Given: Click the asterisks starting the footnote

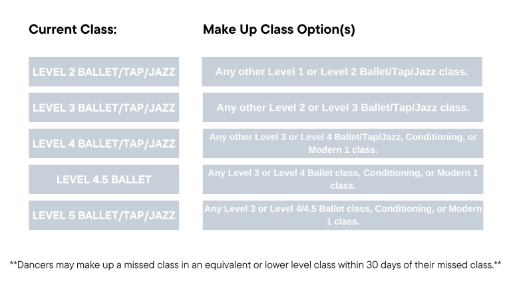Looking at the screenshot, I should coord(13,264).
